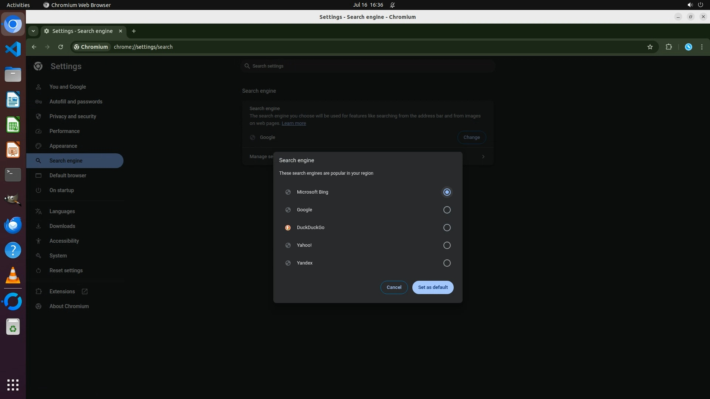Open the tab search dropdown arrow
This screenshot has width=710, height=399.
pos(33,31)
